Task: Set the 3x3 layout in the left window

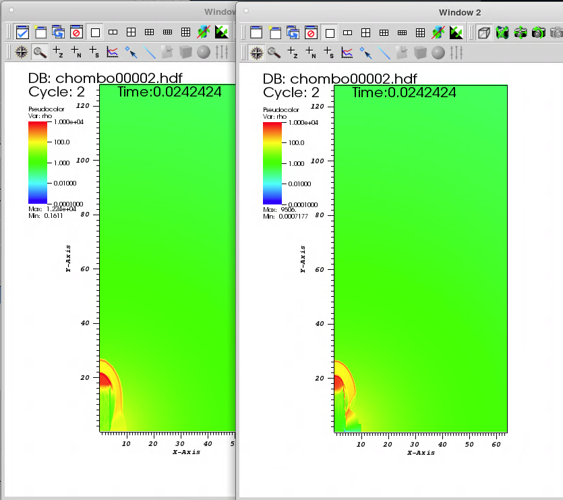Action: [185, 32]
